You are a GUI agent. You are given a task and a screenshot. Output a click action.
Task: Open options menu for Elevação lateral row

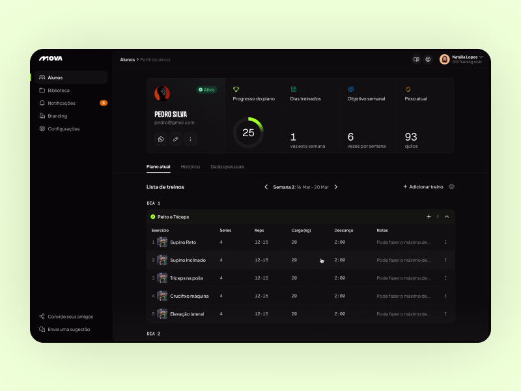point(445,314)
